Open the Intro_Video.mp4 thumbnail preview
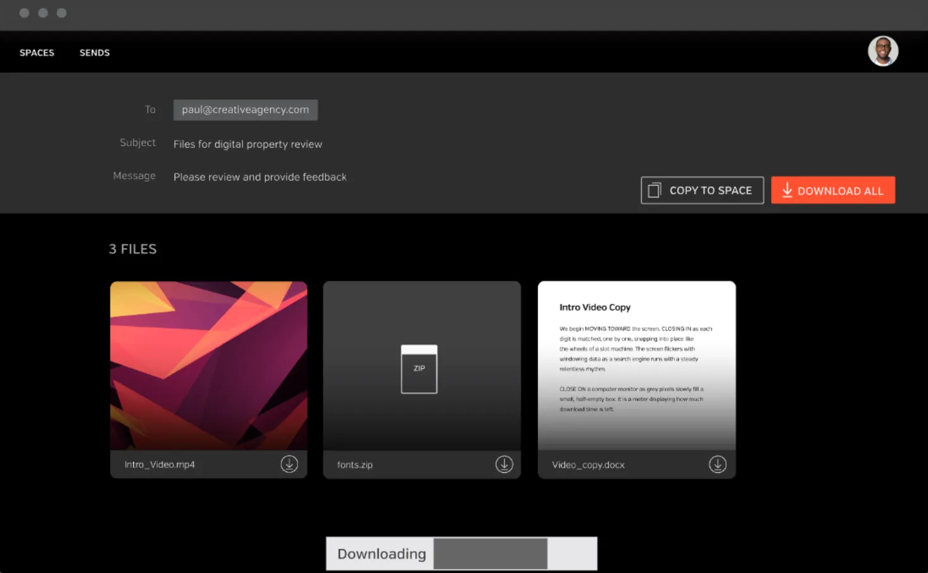Viewport: 928px width, 573px height. click(x=209, y=366)
